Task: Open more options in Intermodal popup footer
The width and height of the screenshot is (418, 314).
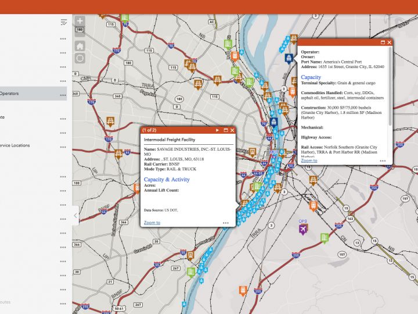Action: tap(225, 223)
